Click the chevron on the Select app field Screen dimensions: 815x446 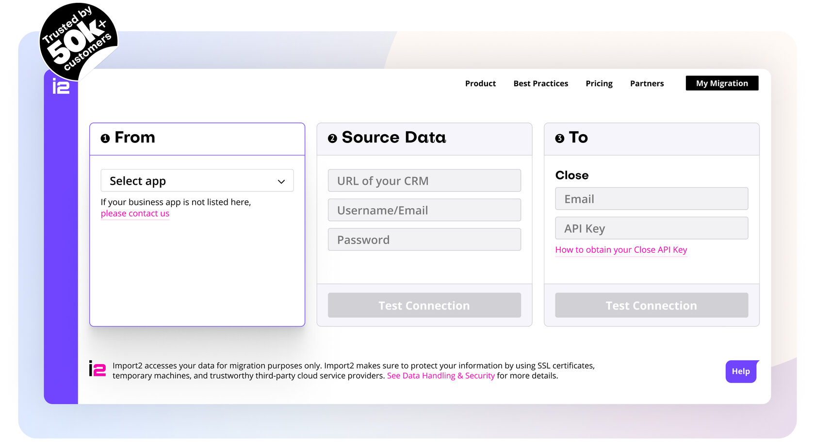click(x=281, y=181)
